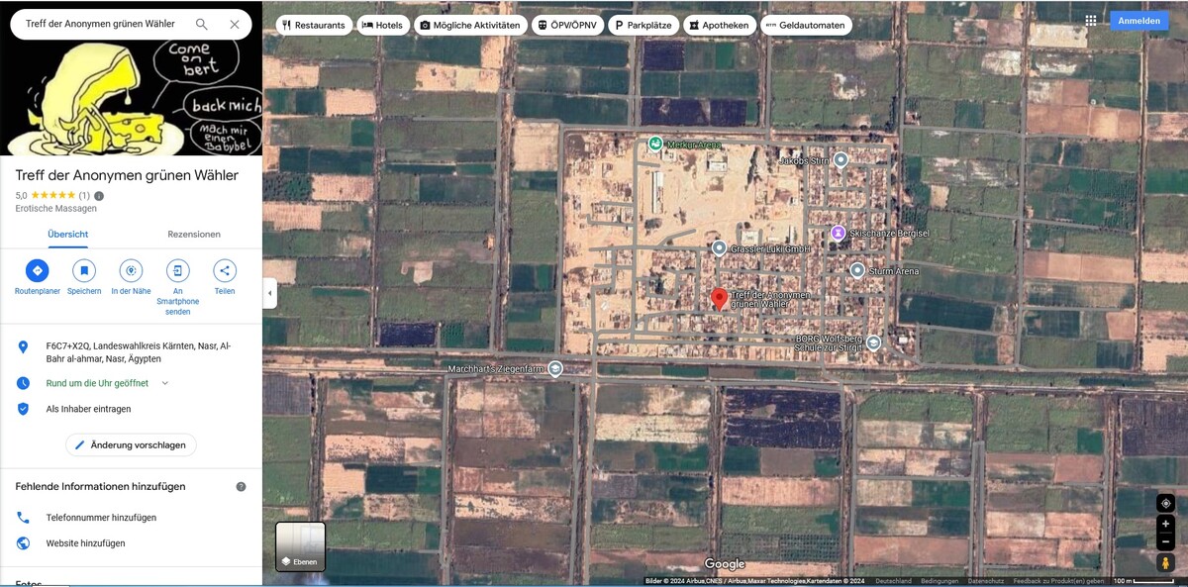Click Rund um die Uhr geöffnet text
The width and height of the screenshot is (1188, 587).
(97, 383)
